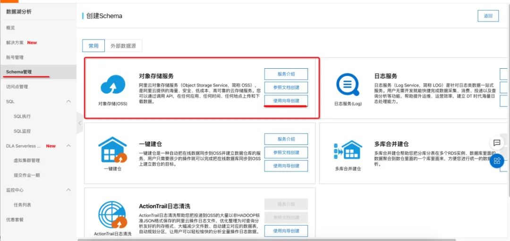Click the 对象存储服务 card title
The width and height of the screenshot is (510, 241).
156,76
